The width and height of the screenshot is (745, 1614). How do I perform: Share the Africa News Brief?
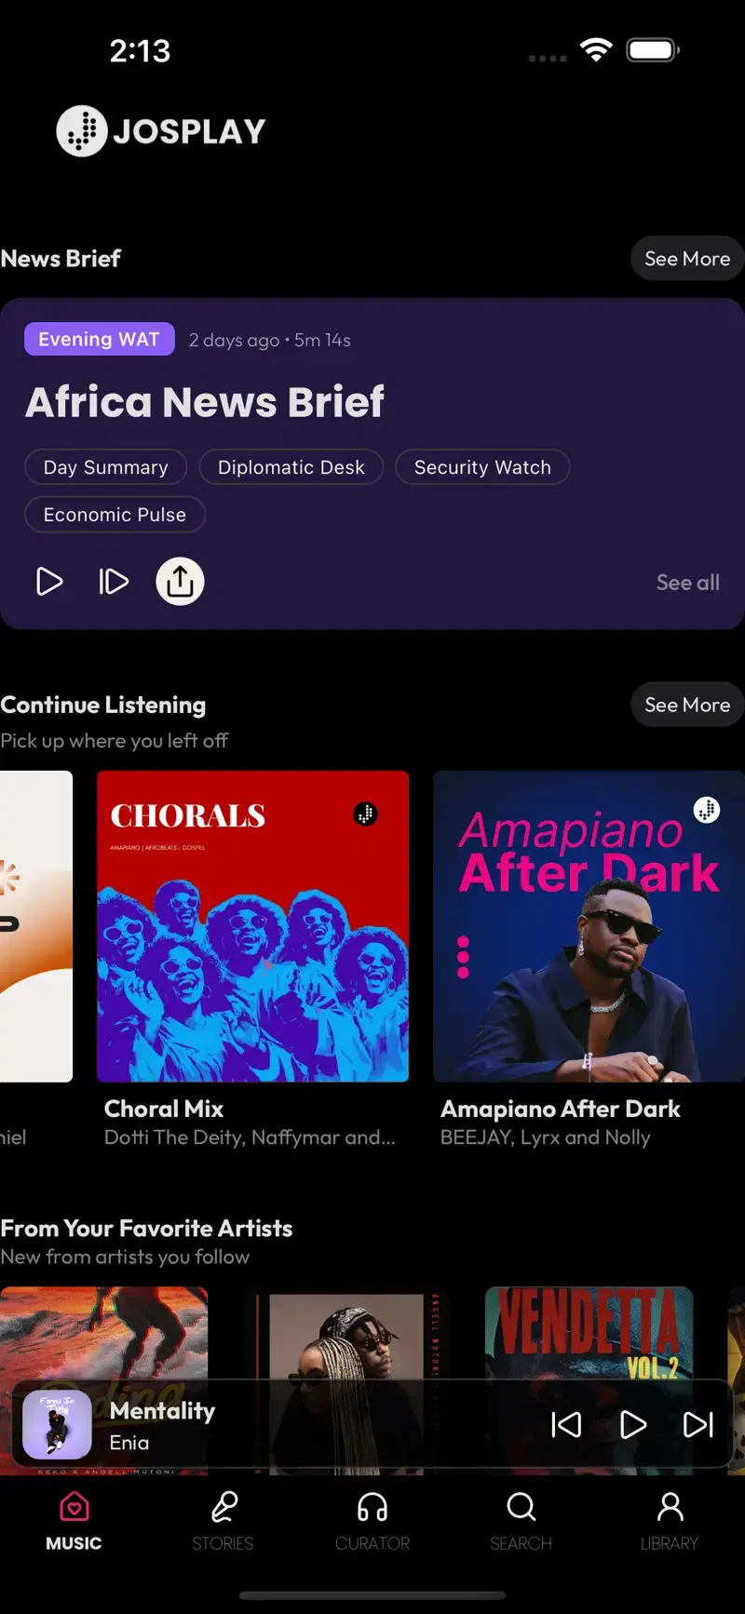(180, 582)
